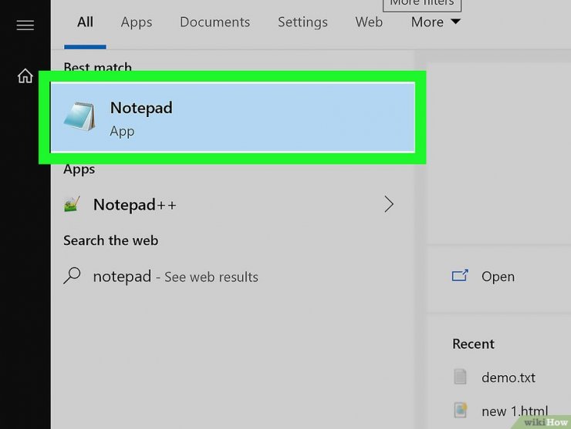Click the Open action label
Screen dimensions: 571x429
[x=498, y=277]
